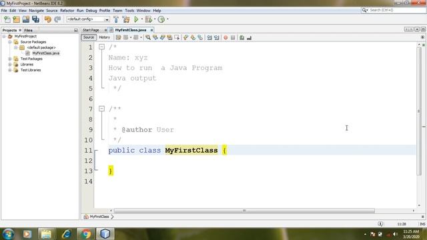Viewport: 427px width, 240px height.
Task: Run the project with green play icon
Action: click(136, 19)
